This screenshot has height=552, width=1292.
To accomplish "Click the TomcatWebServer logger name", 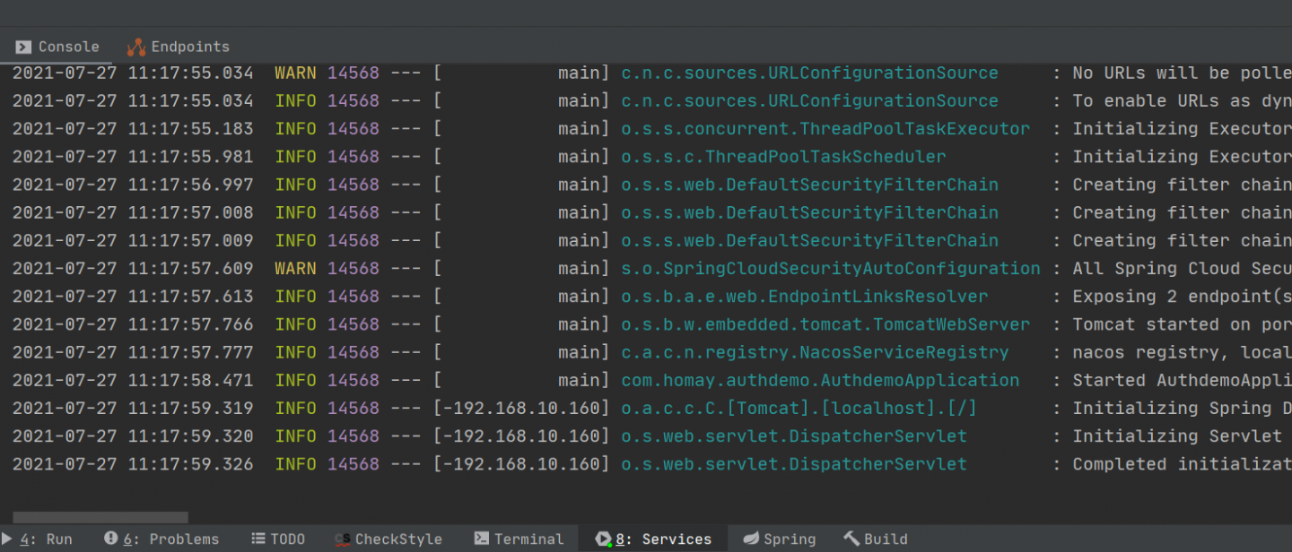I will (825, 324).
